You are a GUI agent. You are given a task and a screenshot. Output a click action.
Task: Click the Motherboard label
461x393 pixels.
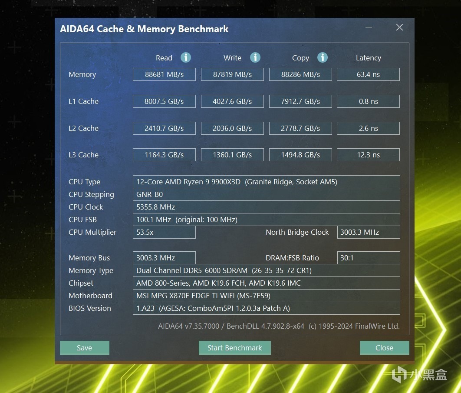click(x=91, y=296)
